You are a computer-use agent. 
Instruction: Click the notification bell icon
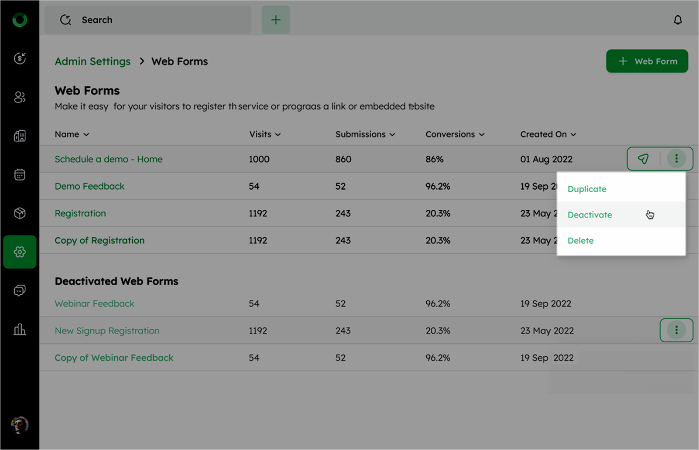pos(677,20)
